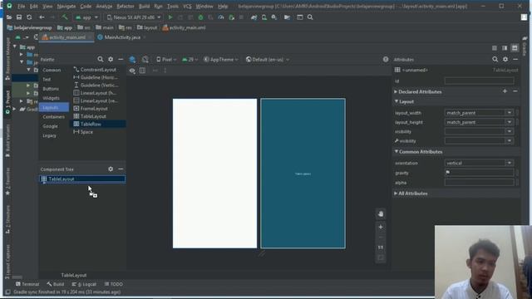The image size is (532, 299).
Task: Open the Nexus 5X API 29 device dropdown
Action: (x=134, y=17)
